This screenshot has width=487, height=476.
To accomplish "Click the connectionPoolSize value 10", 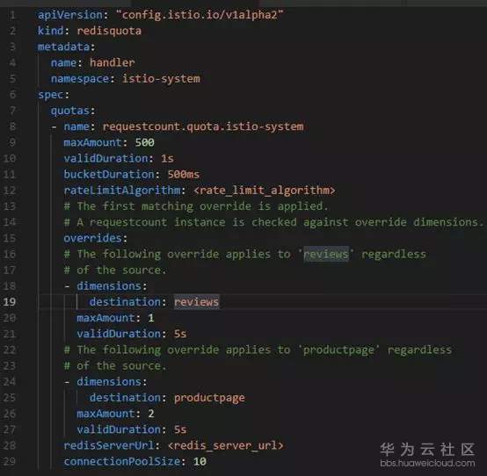I will [x=200, y=461].
